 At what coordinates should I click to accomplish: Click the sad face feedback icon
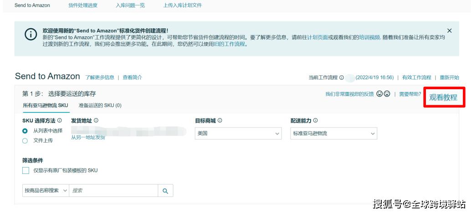[x=387, y=94]
